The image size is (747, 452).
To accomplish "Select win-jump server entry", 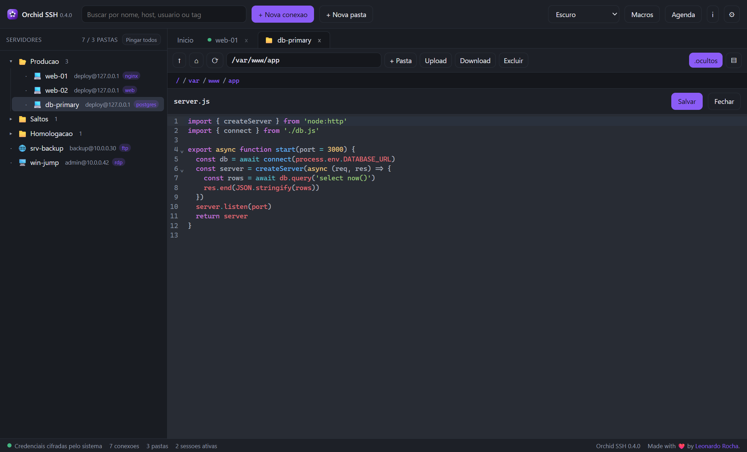I will click(83, 162).
